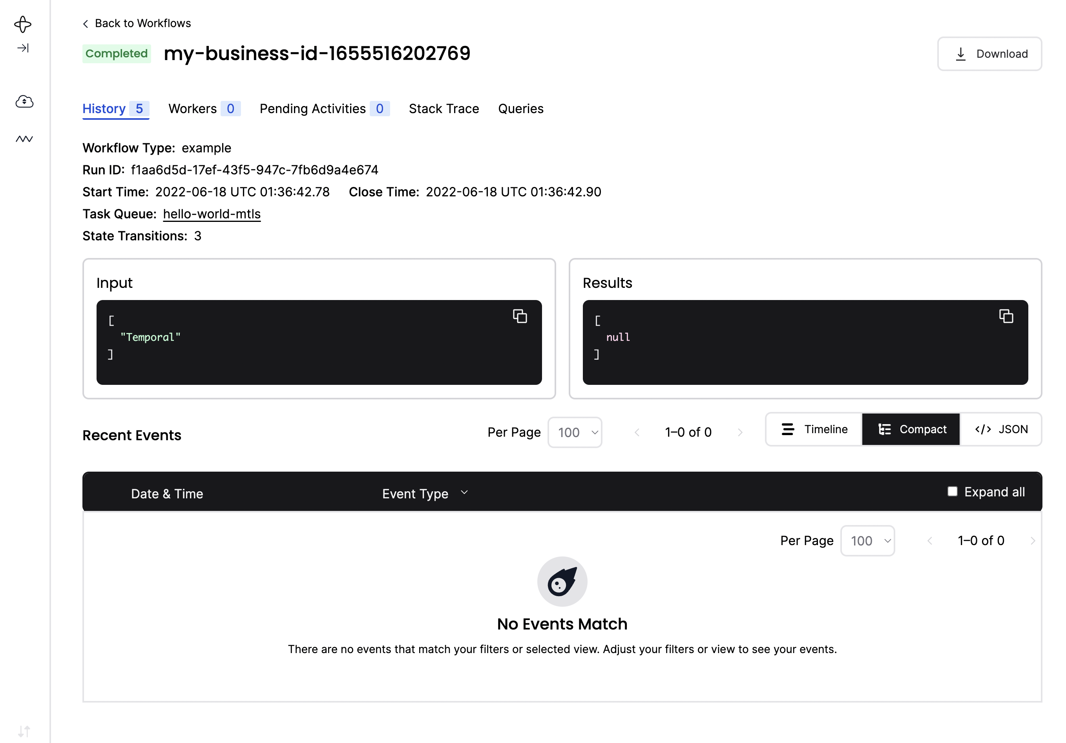Open the cloud icon in left sidebar
The width and height of the screenshot is (1066, 743).
(24, 101)
